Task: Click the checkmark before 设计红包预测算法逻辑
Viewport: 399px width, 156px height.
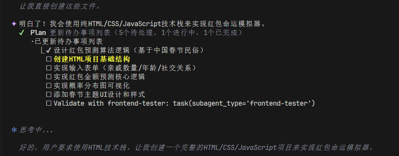Action: [x=48, y=50]
